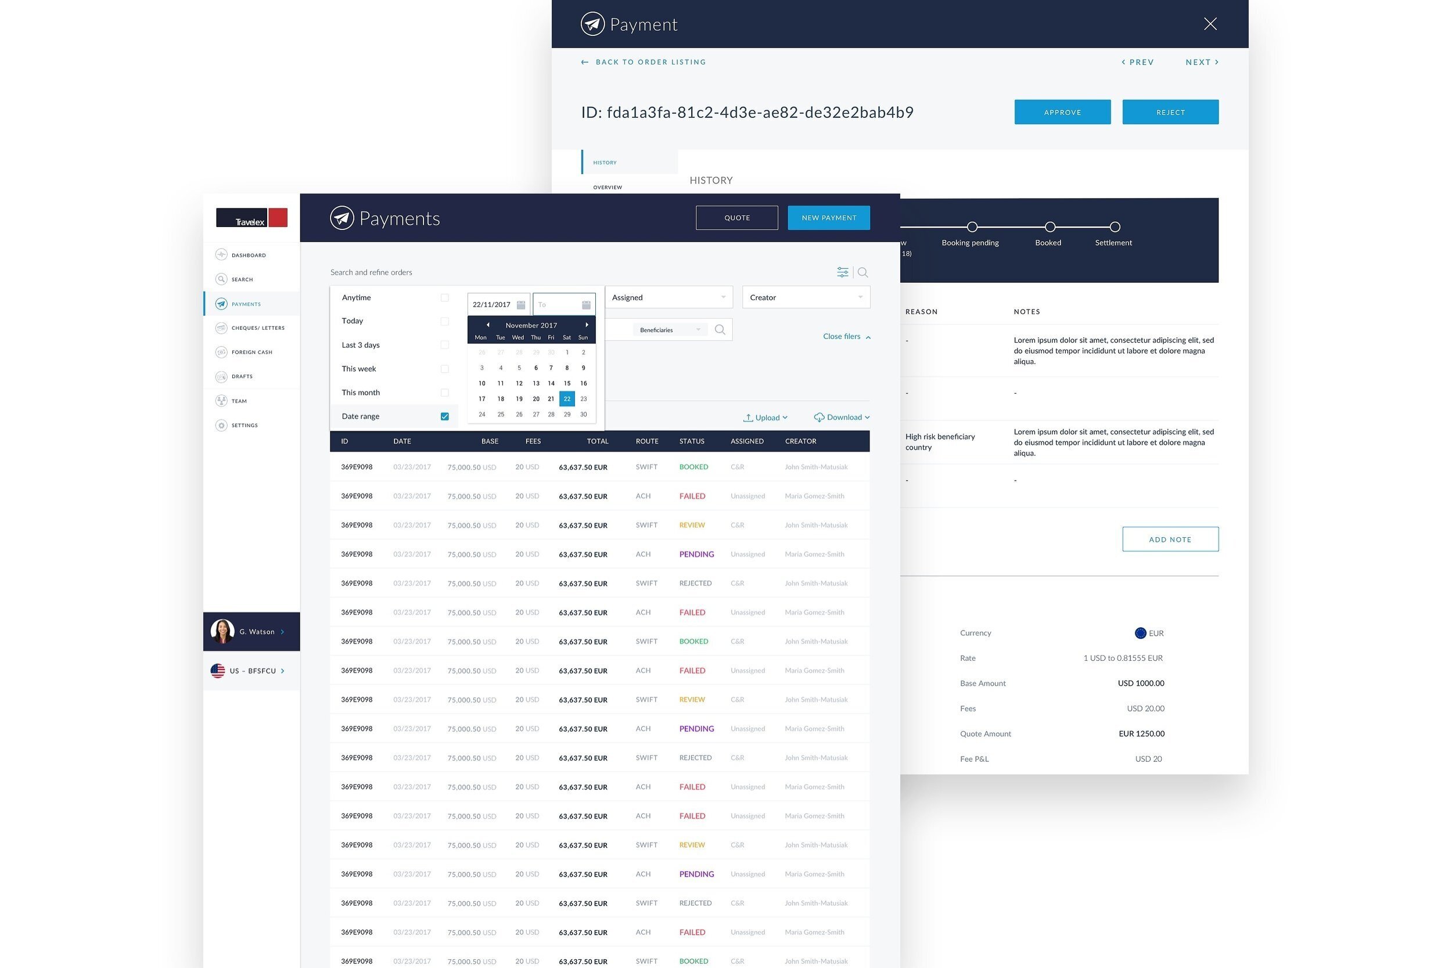Image resolution: width=1452 pixels, height=968 pixels.
Task: Pick November 23 in the calendar
Action: [583, 399]
